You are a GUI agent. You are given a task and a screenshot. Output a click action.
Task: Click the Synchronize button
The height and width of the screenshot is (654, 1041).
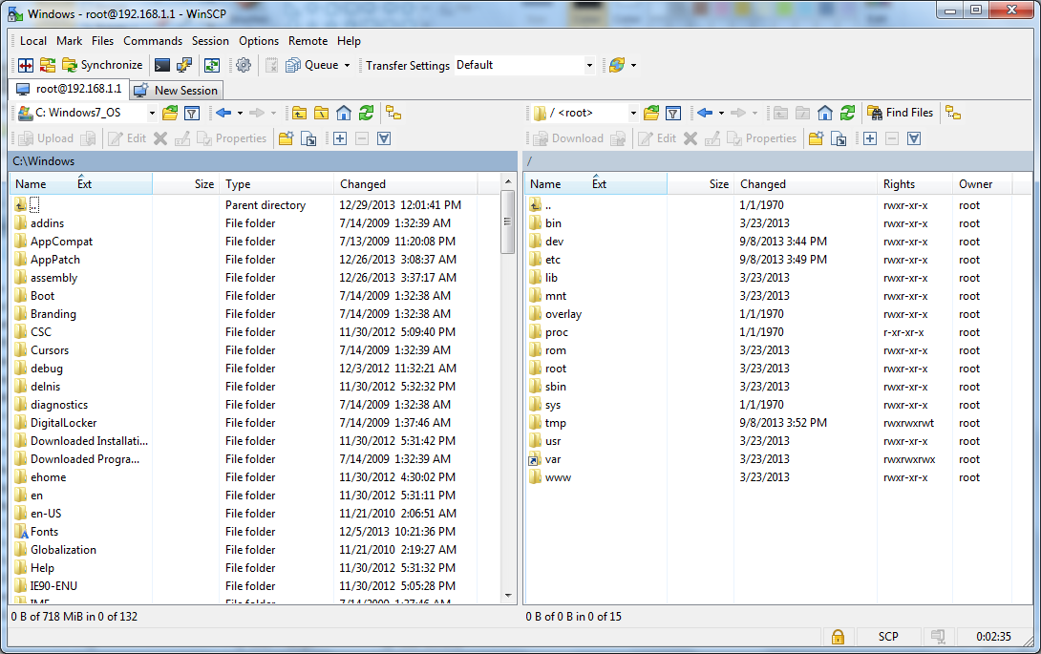[x=102, y=65]
